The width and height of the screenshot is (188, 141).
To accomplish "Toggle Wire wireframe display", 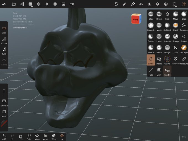I will (54, 137).
